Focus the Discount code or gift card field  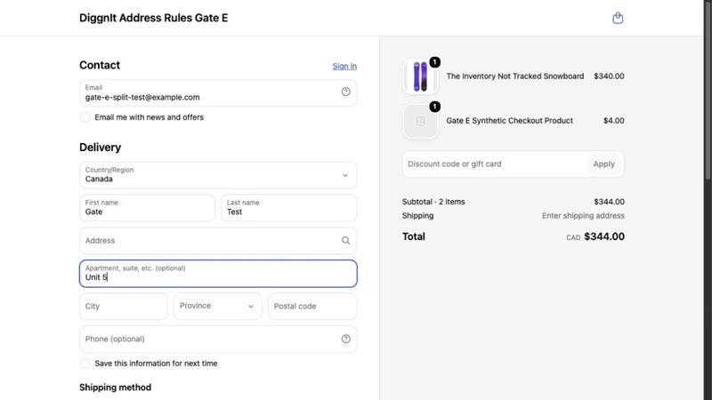click(495, 164)
